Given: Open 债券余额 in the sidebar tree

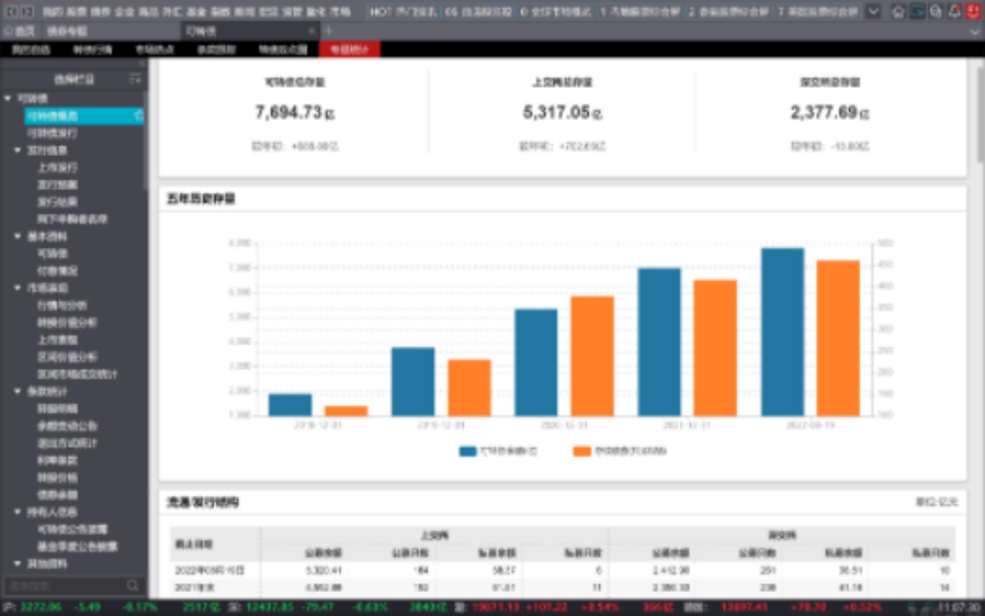Looking at the screenshot, I should pos(57,495).
